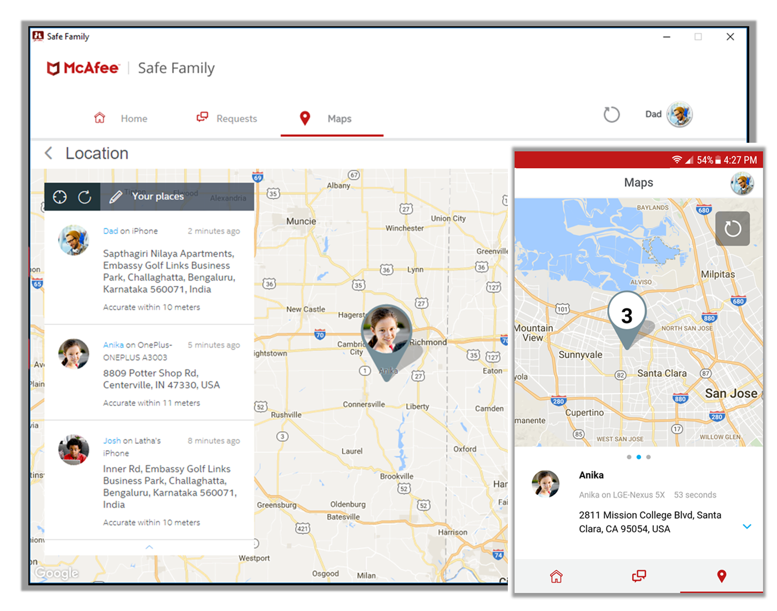Select the third page dot on phone card
The height and width of the screenshot is (611, 777).
click(x=648, y=457)
